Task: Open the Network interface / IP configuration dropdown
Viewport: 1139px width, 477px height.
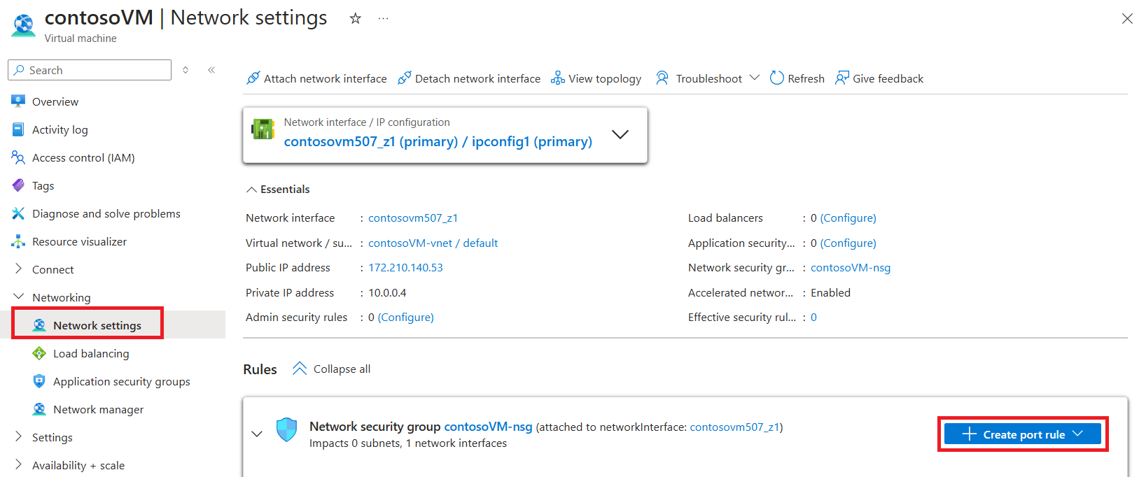Action: (x=620, y=134)
